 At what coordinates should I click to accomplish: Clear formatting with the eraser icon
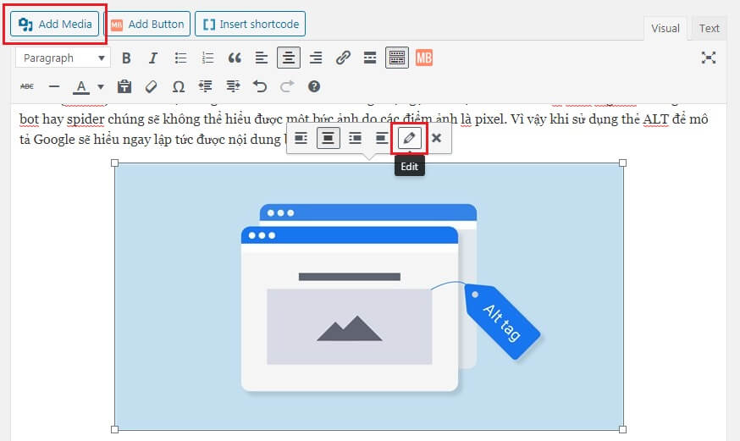point(151,86)
